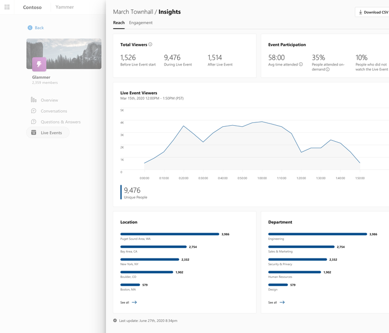This screenshot has width=389, height=333.
Task: Click the download arrow icon on Download CSV
Action: (x=360, y=12)
